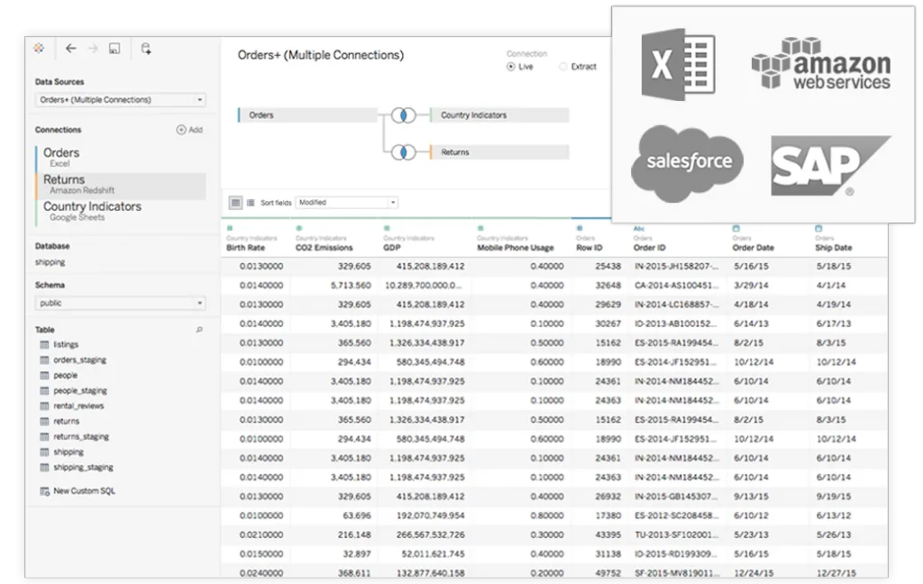Go back with the left arrow

click(x=70, y=49)
